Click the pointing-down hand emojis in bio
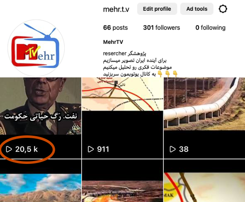 [x=167, y=74]
